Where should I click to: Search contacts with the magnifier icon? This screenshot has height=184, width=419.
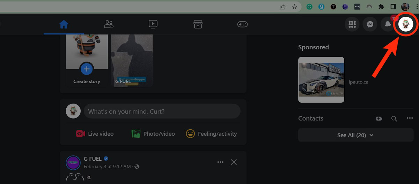point(394,119)
